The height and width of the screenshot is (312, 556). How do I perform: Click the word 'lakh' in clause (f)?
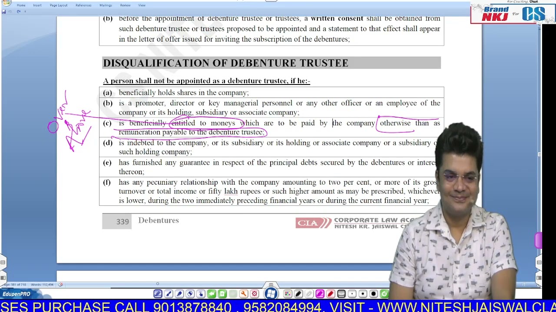pyautogui.click(x=231, y=192)
